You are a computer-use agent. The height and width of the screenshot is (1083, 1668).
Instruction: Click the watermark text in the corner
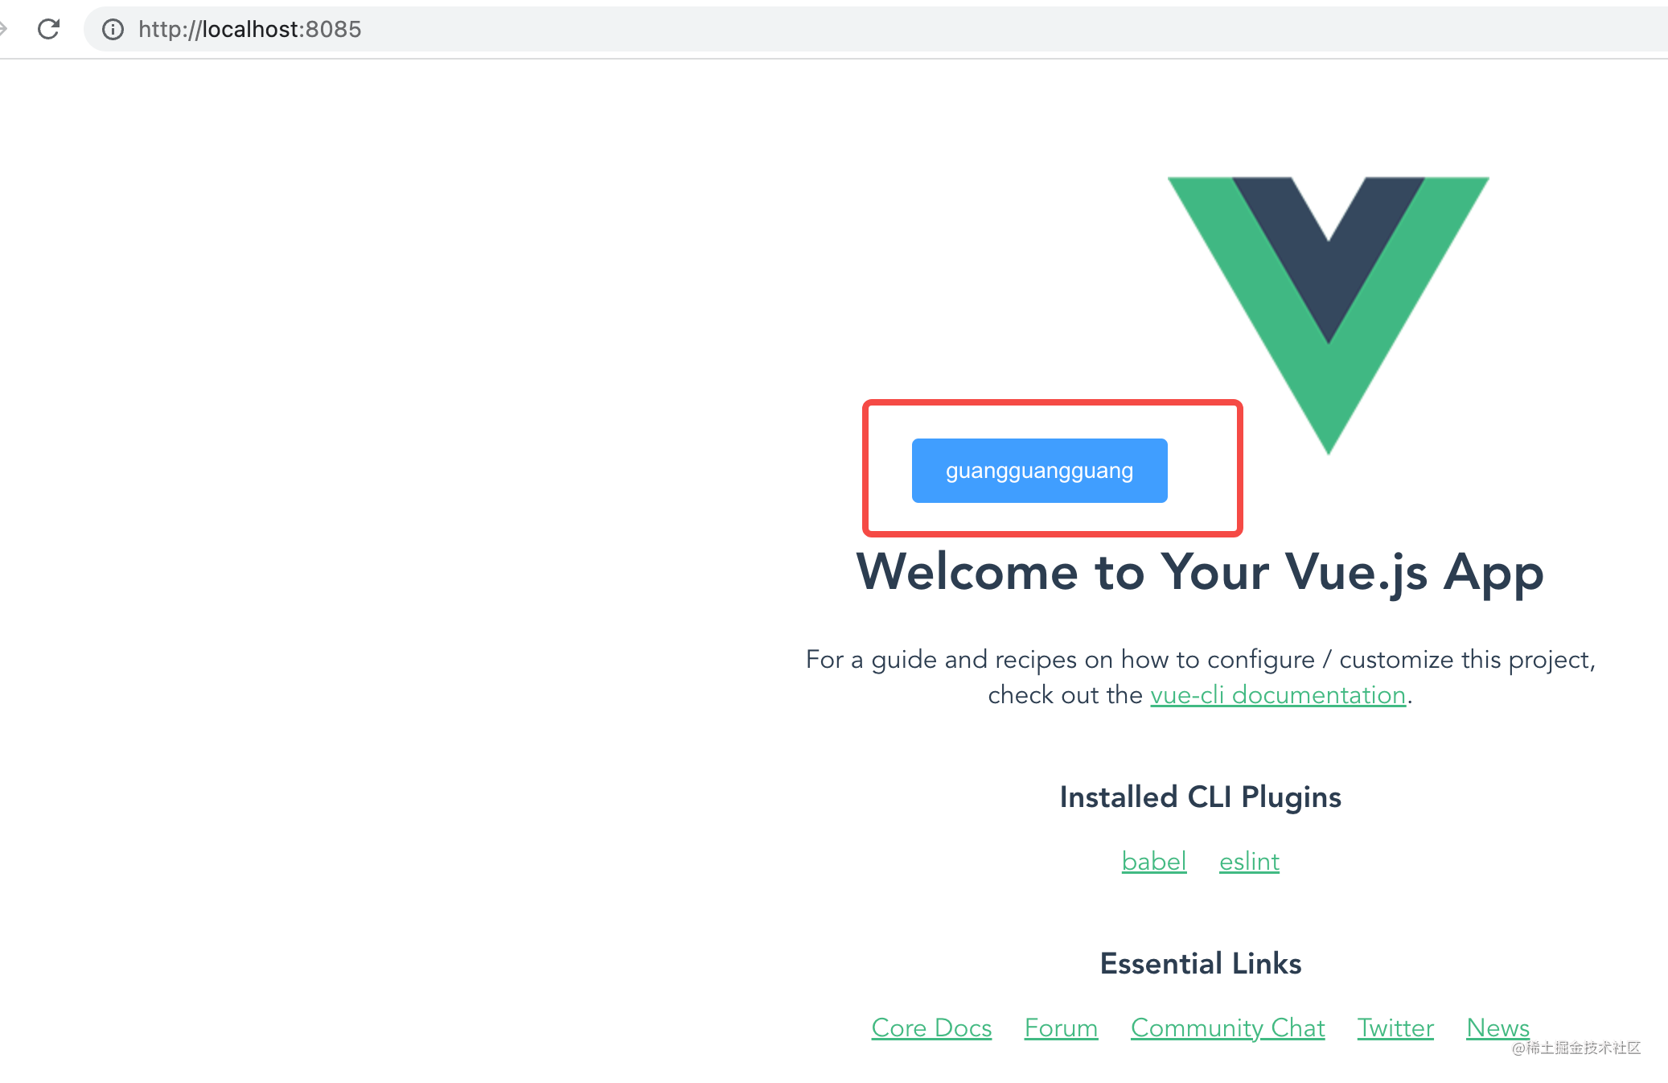tap(1576, 1048)
